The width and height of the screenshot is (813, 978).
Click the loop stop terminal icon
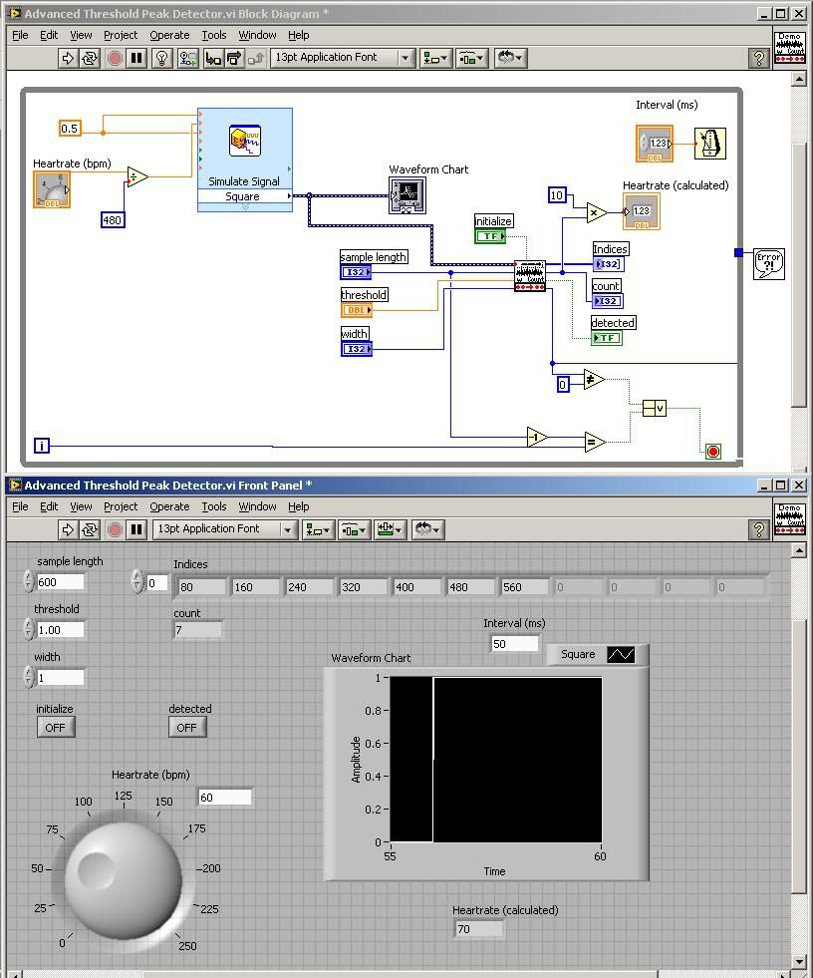[x=712, y=452]
